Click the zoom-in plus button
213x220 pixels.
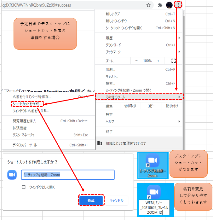click(158, 61)
